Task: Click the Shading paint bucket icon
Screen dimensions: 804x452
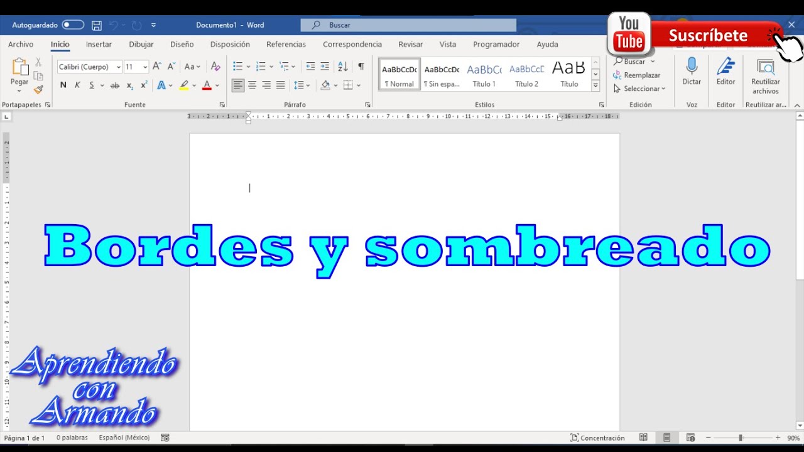Action: coord(325,85)
